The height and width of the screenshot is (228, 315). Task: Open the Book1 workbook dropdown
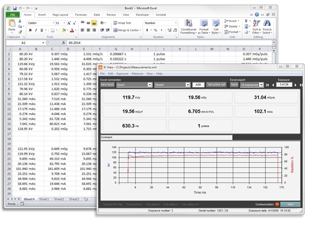point(150,85)
